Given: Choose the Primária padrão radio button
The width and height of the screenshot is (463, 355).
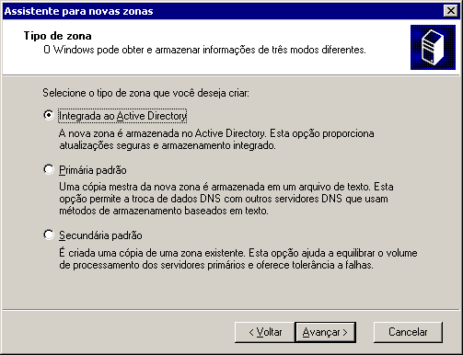Looking at the screenshot, I should pyautogui.click(x=49, y=169).
